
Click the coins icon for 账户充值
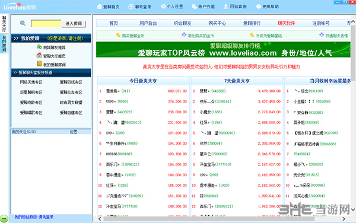pyautogui.click(x=194, y=7)
